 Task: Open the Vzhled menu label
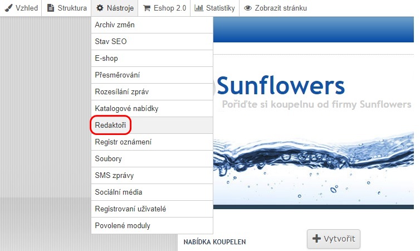27,8
